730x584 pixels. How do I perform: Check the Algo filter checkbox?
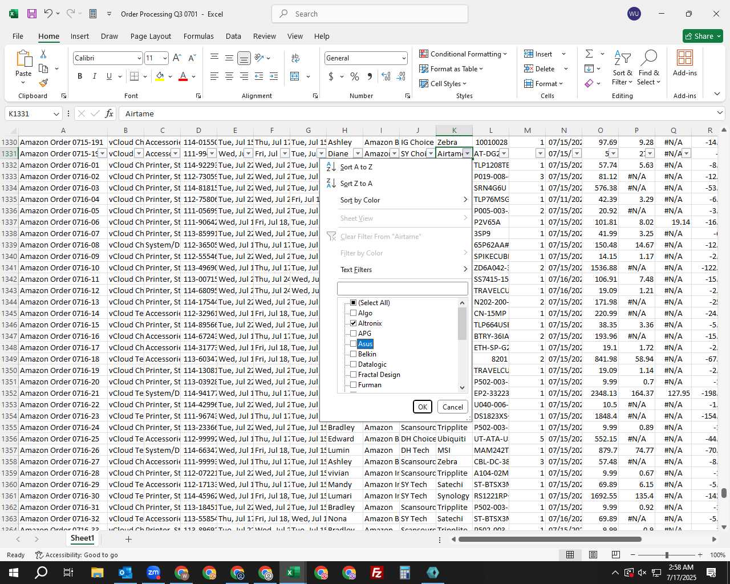coord(354,313)
